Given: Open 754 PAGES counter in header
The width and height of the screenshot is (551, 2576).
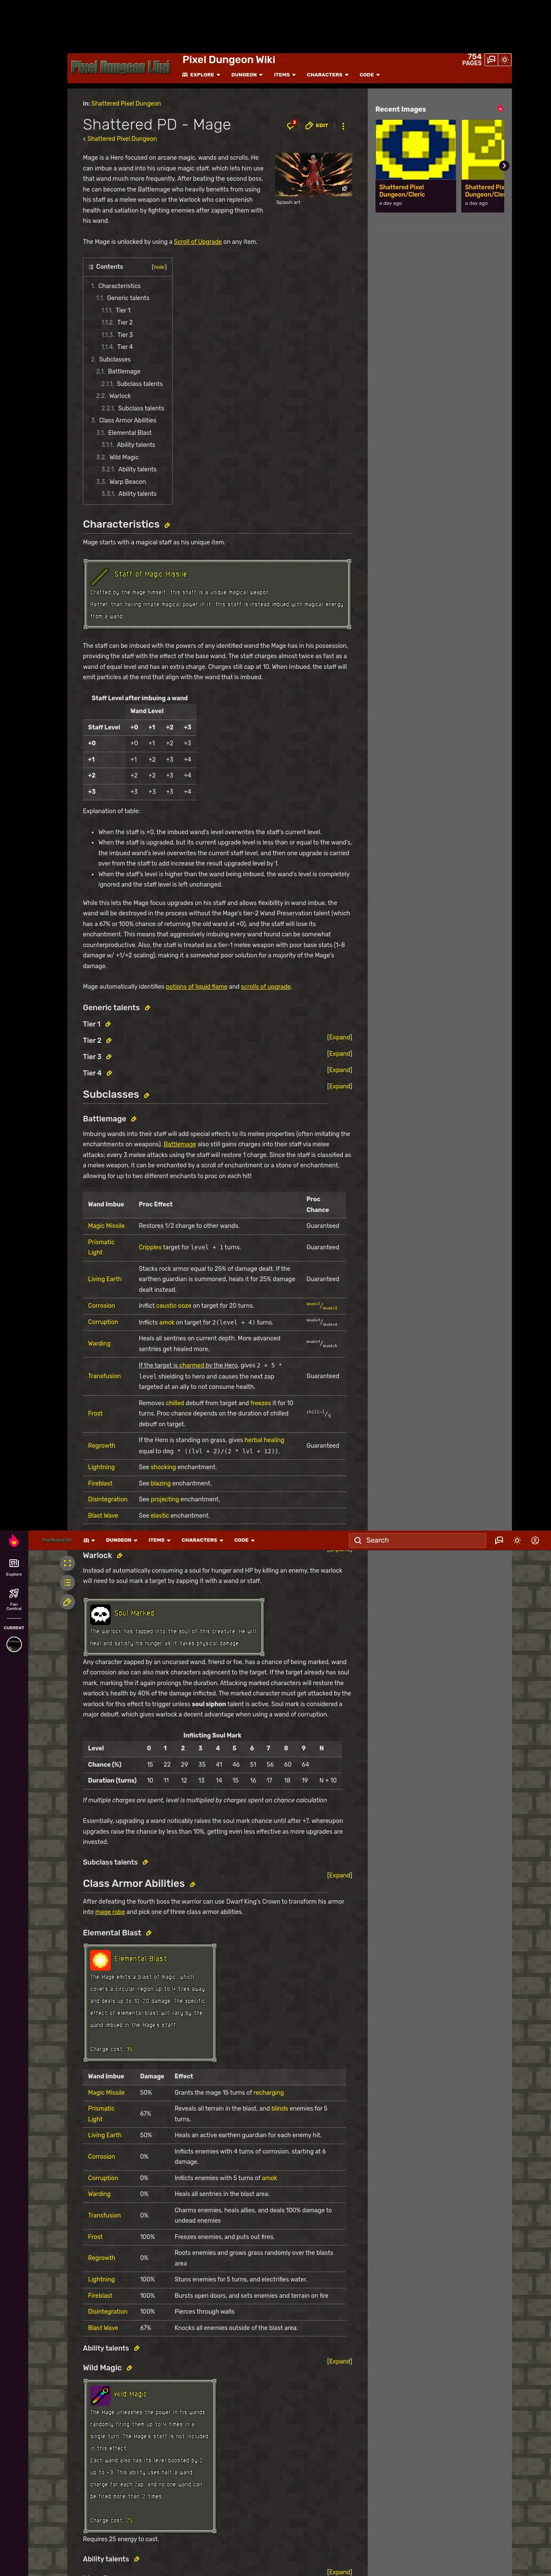Looking at the screenshot, I should click(472, 60).
